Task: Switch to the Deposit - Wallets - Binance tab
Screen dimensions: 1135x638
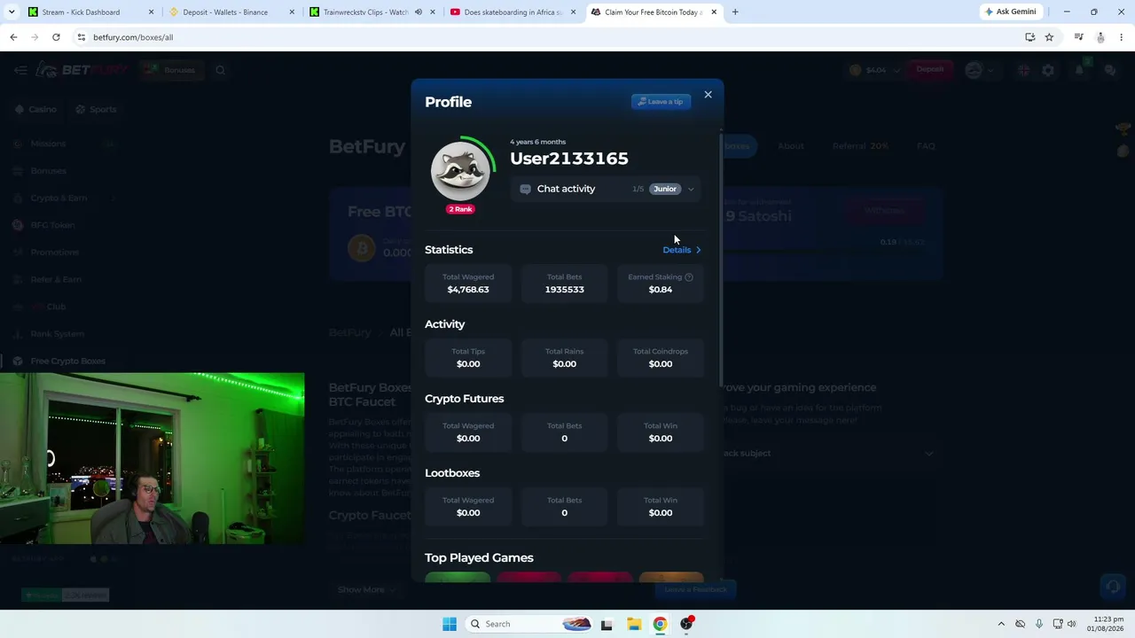Action: pos(232,12)
